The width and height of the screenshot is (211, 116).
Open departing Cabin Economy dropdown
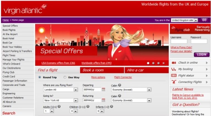click(x=131, y=90)
